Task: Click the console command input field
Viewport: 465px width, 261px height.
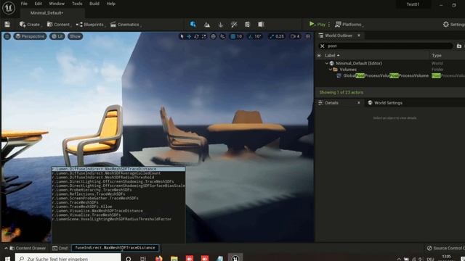Action: click(x=116, y=248)
